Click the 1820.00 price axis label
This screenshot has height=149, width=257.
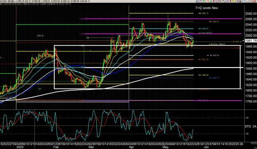pos(251,85)
